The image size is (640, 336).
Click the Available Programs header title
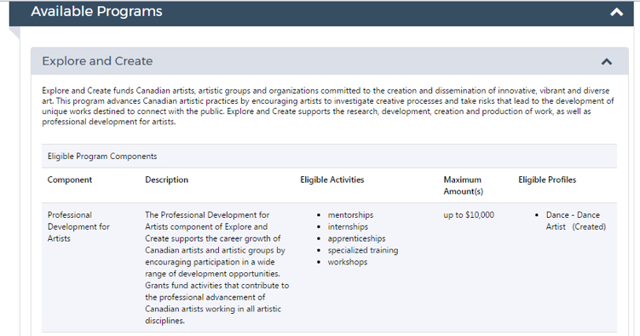(97, 11)
